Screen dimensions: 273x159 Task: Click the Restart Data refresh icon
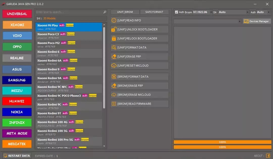(5, 155)
